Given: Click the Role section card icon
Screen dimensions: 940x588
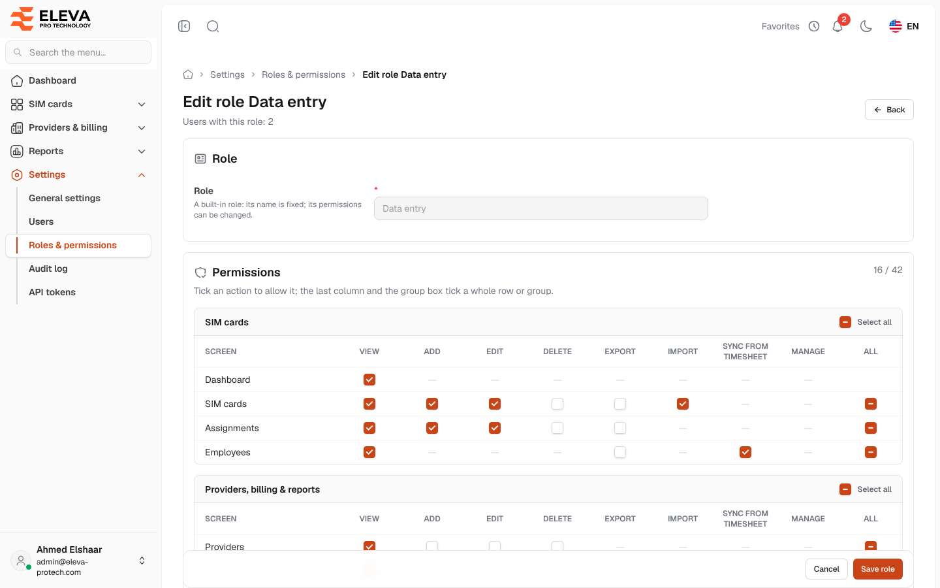Looking at the screenshot, I should point(200,159).
